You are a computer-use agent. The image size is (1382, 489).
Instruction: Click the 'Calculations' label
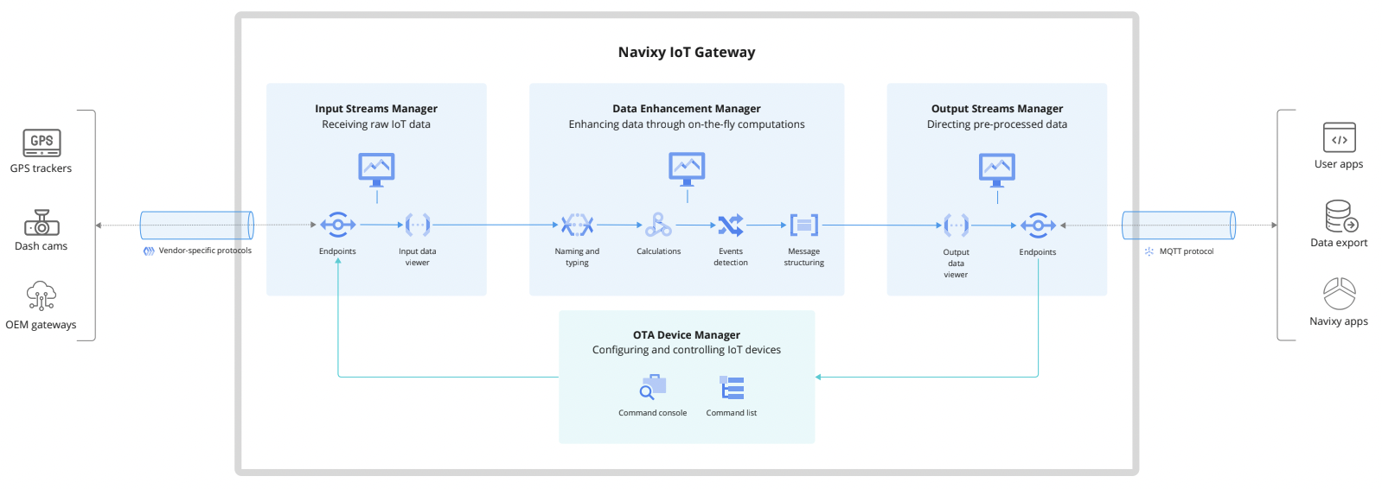(x=658, y=251)
